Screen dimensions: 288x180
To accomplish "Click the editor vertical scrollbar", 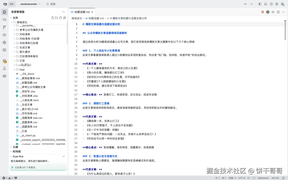I will point(285,30).
